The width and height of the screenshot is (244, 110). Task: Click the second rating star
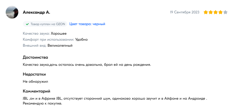[x=211, y=12]
